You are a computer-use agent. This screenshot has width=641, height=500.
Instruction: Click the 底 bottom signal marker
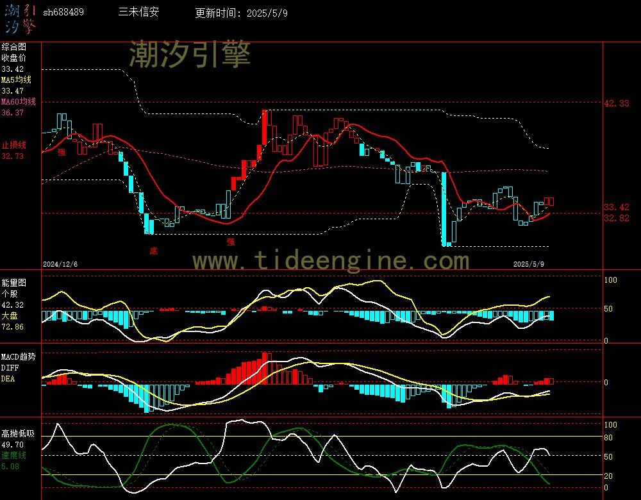[153, 251]
